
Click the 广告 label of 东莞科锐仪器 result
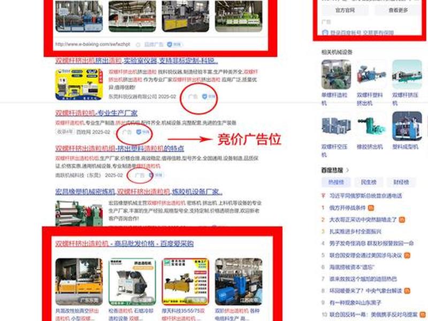click(193, 96)
